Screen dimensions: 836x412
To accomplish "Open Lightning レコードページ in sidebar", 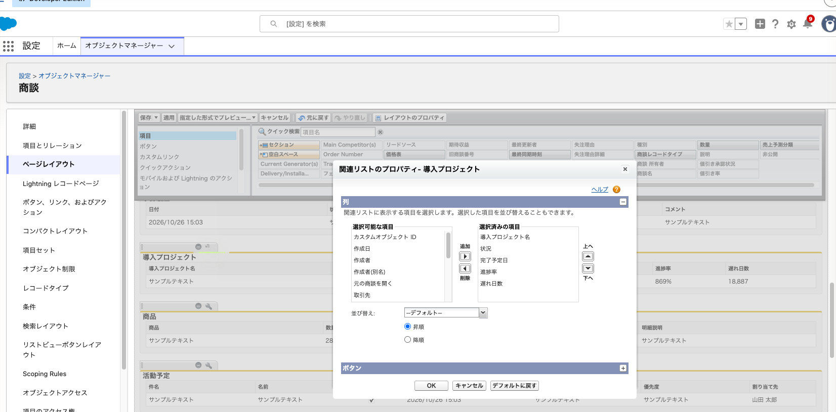I will 61,184.
